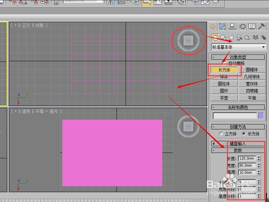Open the 正交 view label menu
The width and height of the screenshot is (269, 202).
tap(26, 25)
